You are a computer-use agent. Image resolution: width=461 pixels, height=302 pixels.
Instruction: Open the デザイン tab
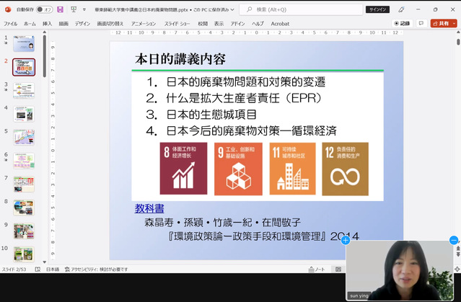coord(82,24)
